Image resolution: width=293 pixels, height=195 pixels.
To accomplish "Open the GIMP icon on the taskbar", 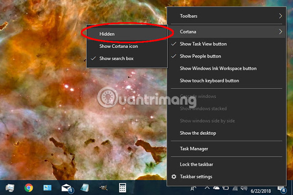I will pyautogui.click(x=103, y=188).
